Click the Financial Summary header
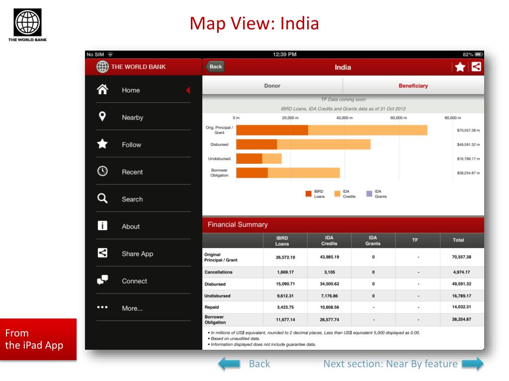509x381 pixels. click(x=343, y=225)
